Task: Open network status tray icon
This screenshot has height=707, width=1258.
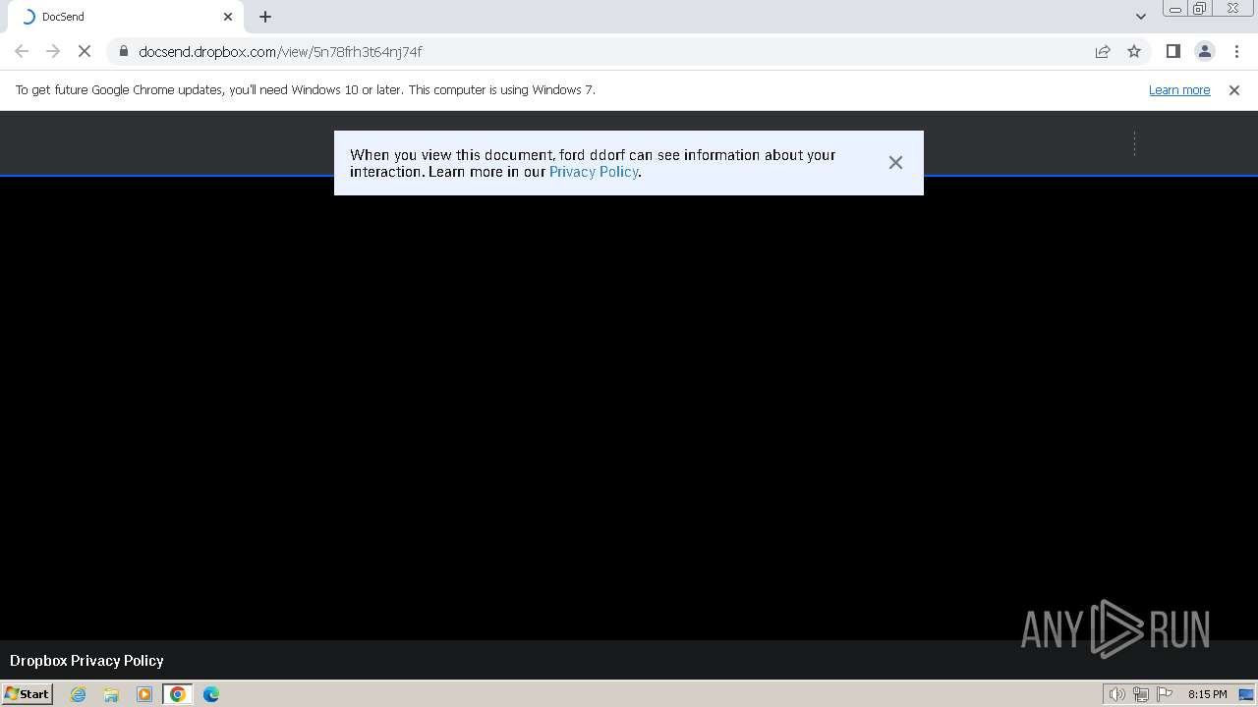Action: 1141,694
